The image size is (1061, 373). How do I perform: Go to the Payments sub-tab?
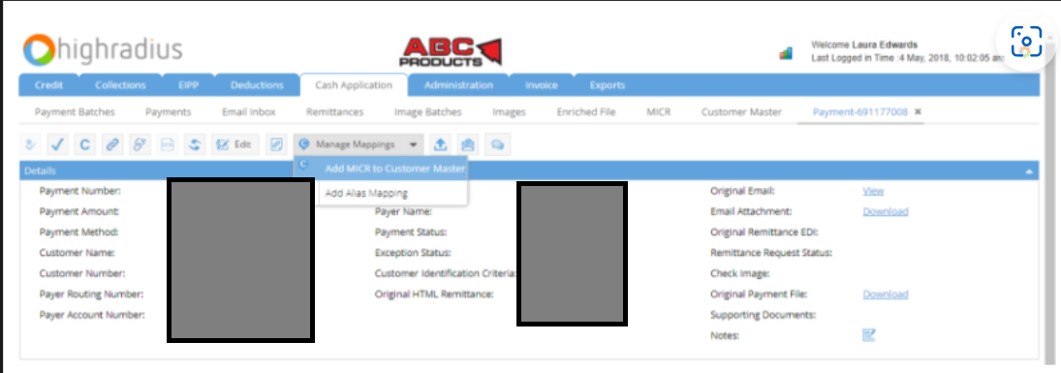(169, 111)
